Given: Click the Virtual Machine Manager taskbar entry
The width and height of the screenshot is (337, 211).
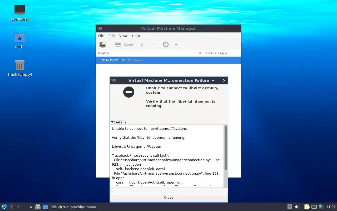Looking at the screenshot, I should click(76, 207).
